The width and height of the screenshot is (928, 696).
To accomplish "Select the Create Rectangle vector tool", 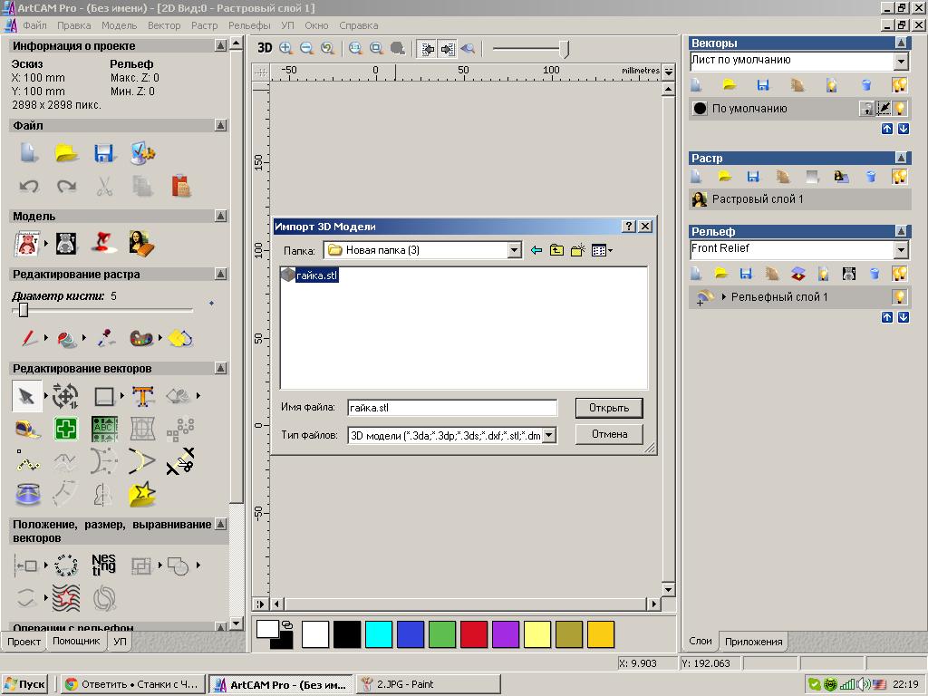I will [x=104, y=395].
